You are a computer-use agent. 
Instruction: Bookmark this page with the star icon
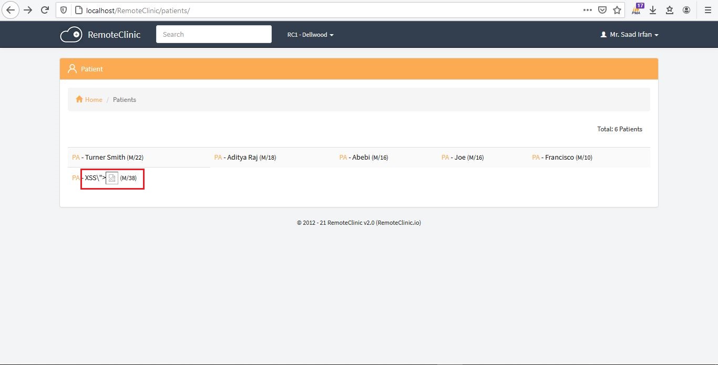coord(617,10)
